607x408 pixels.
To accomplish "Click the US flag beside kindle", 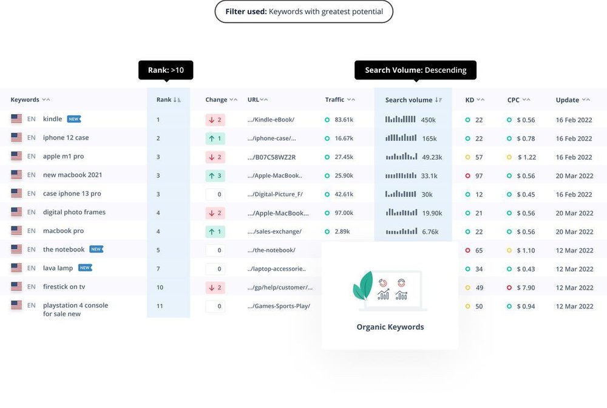I will pos(16,119).
